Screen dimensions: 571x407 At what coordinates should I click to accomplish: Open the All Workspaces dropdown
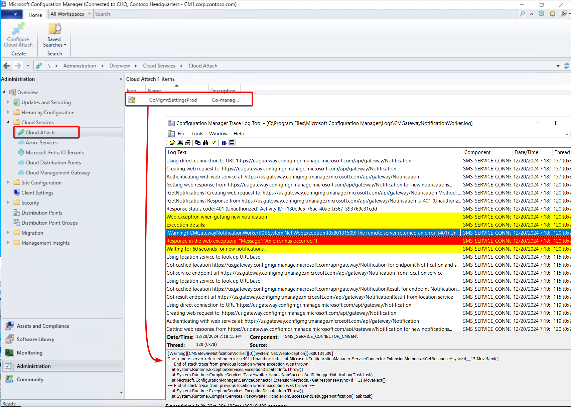[x=89, y=14]
